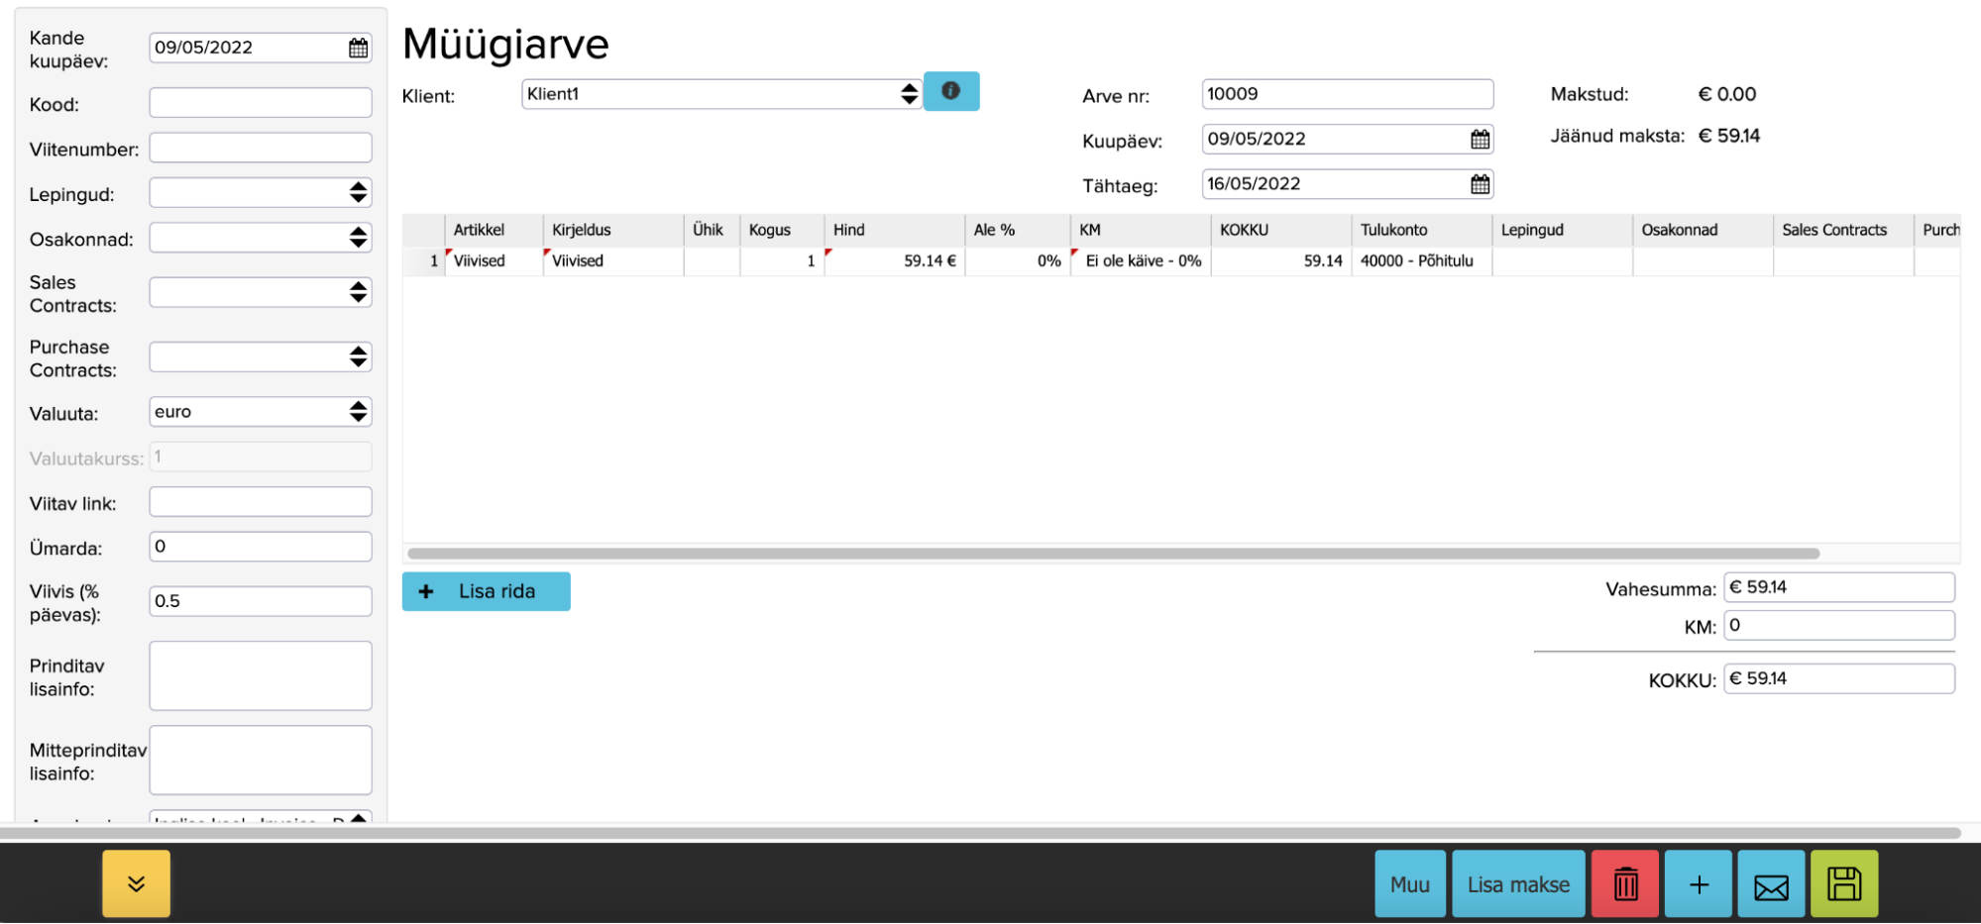The image size is (1981, 924).
Task: Click the yellow double-chevron collapse button
Action: pyautogui.click(x=136, y=883)
